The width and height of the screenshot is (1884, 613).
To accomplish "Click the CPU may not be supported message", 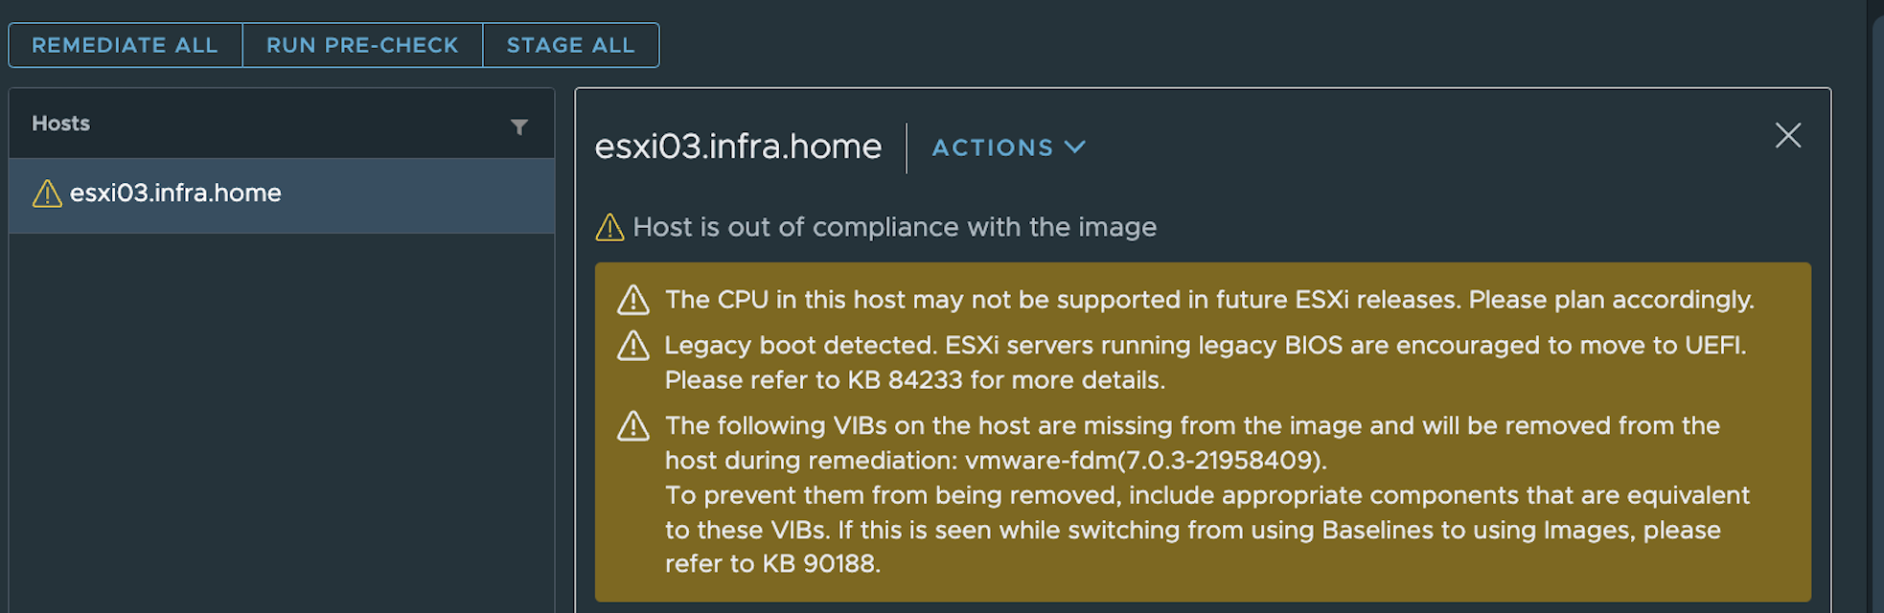I will coord(1209,300).
